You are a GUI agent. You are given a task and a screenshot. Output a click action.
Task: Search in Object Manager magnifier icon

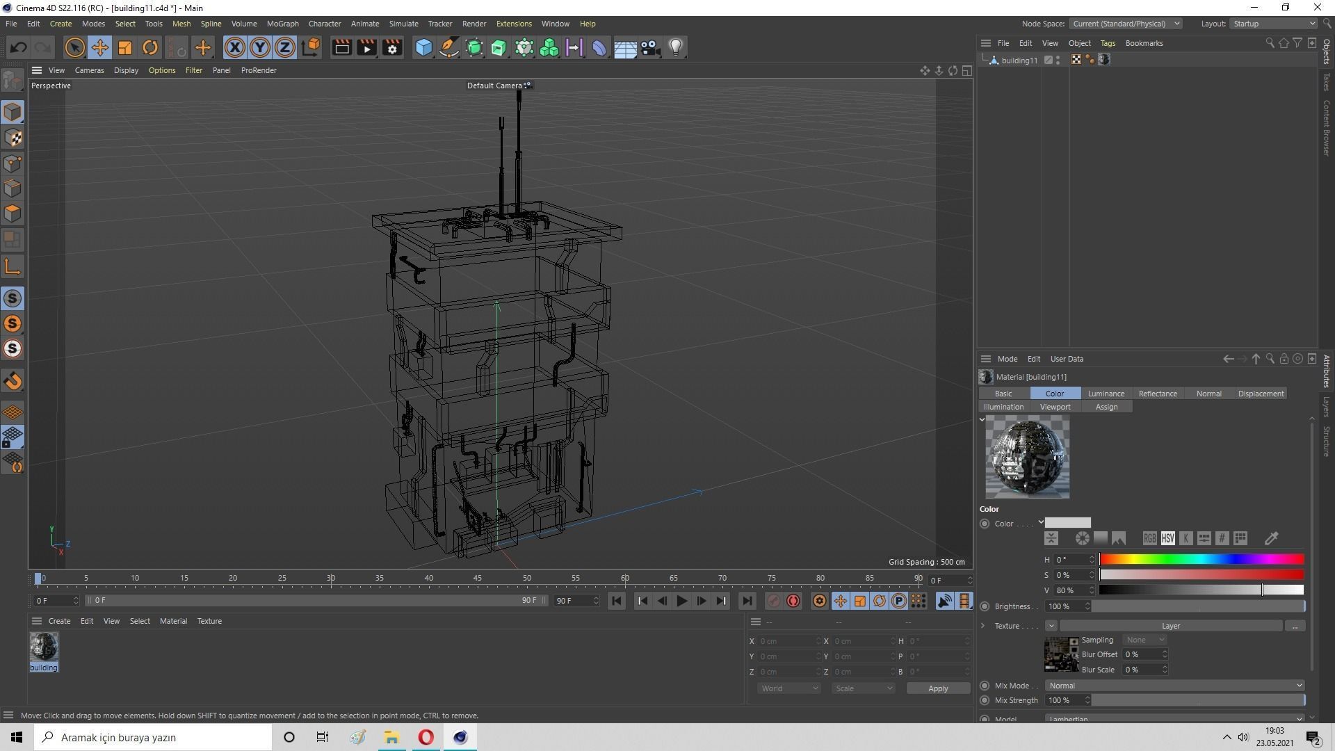[x=1270, y=43]
